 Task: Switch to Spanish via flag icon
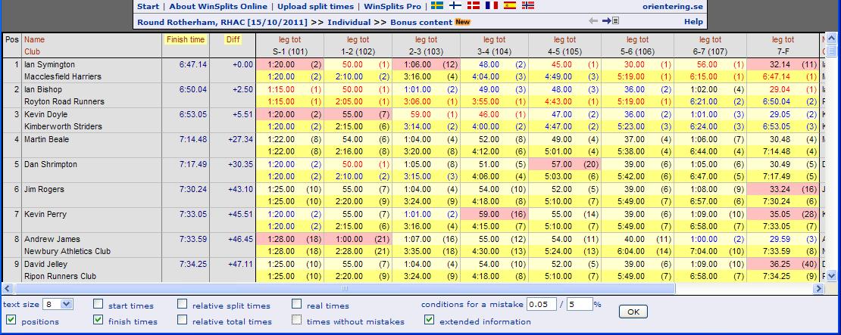510,6
